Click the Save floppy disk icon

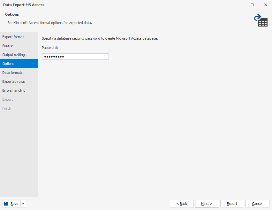pyautogui.click(x=6, y=203)
